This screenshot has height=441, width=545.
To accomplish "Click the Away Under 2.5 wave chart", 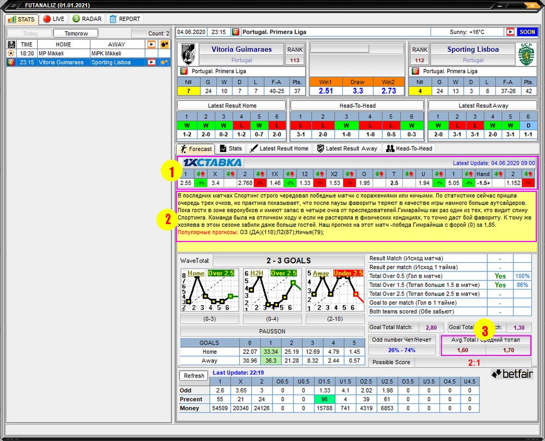I will (x=335, y=291).
